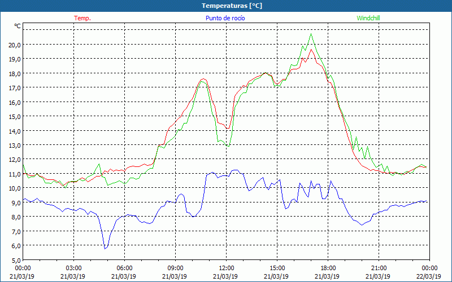Screen dimensions: 452x282
Task: Click the '12,0' y-axis value
Action: click(15, 160)
